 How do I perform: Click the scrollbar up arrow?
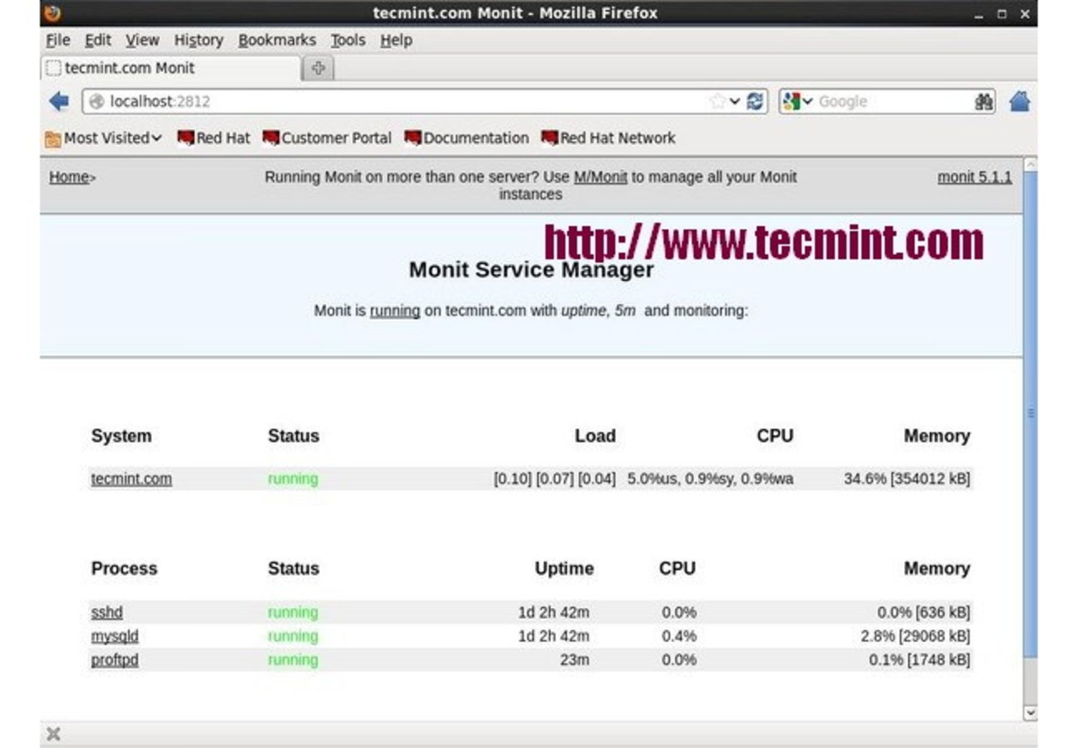1030,164
